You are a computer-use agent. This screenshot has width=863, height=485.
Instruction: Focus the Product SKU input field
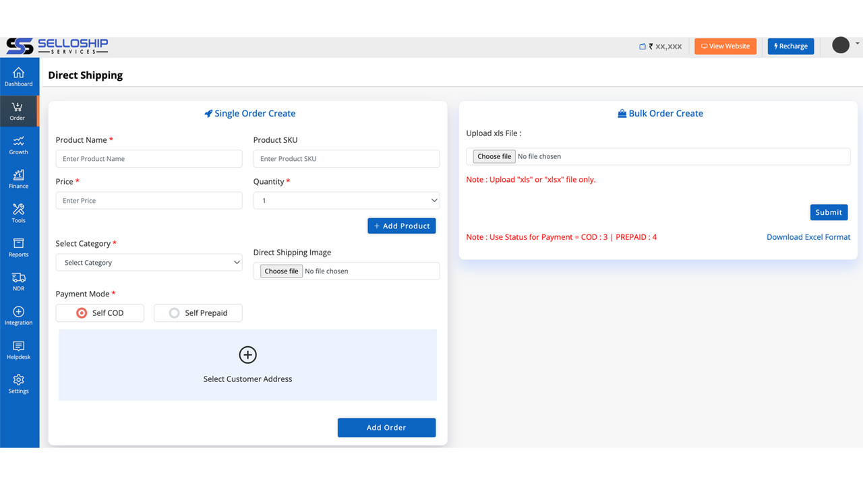coord(347,159)
